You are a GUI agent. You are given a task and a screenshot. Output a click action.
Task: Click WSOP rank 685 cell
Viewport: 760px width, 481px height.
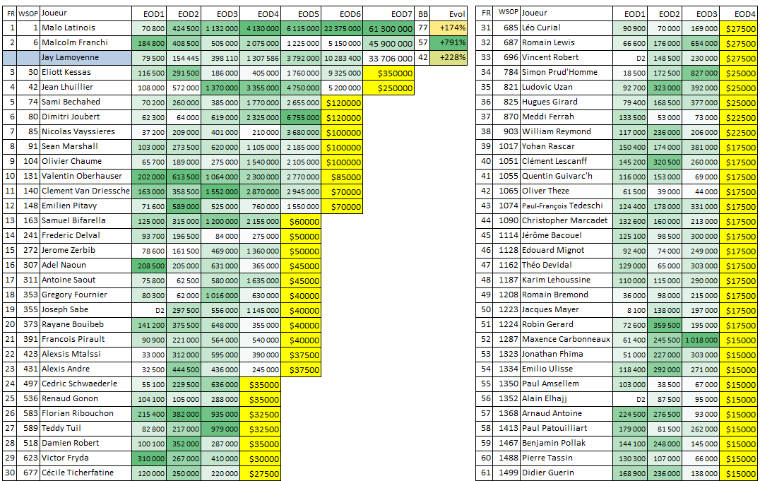click(x=507, y=28)
